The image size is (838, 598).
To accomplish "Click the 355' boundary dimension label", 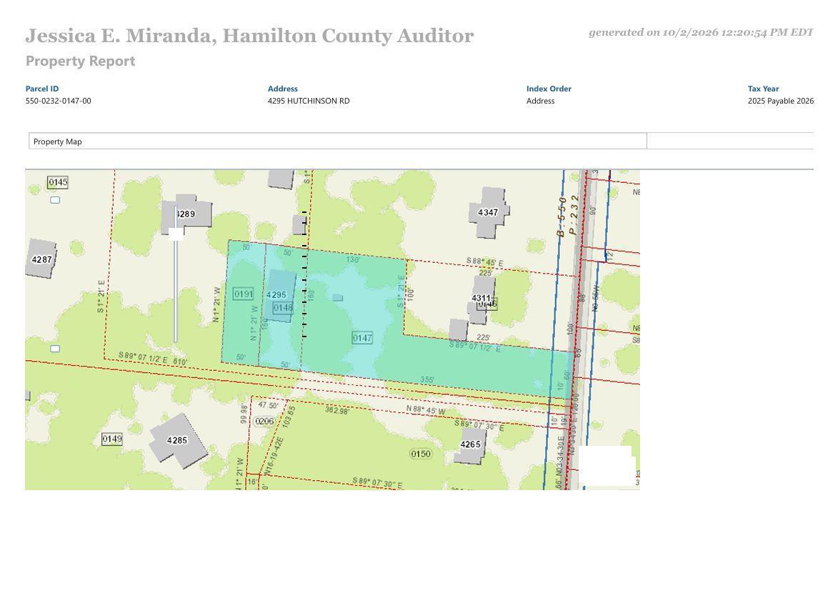I will [427, 380].
